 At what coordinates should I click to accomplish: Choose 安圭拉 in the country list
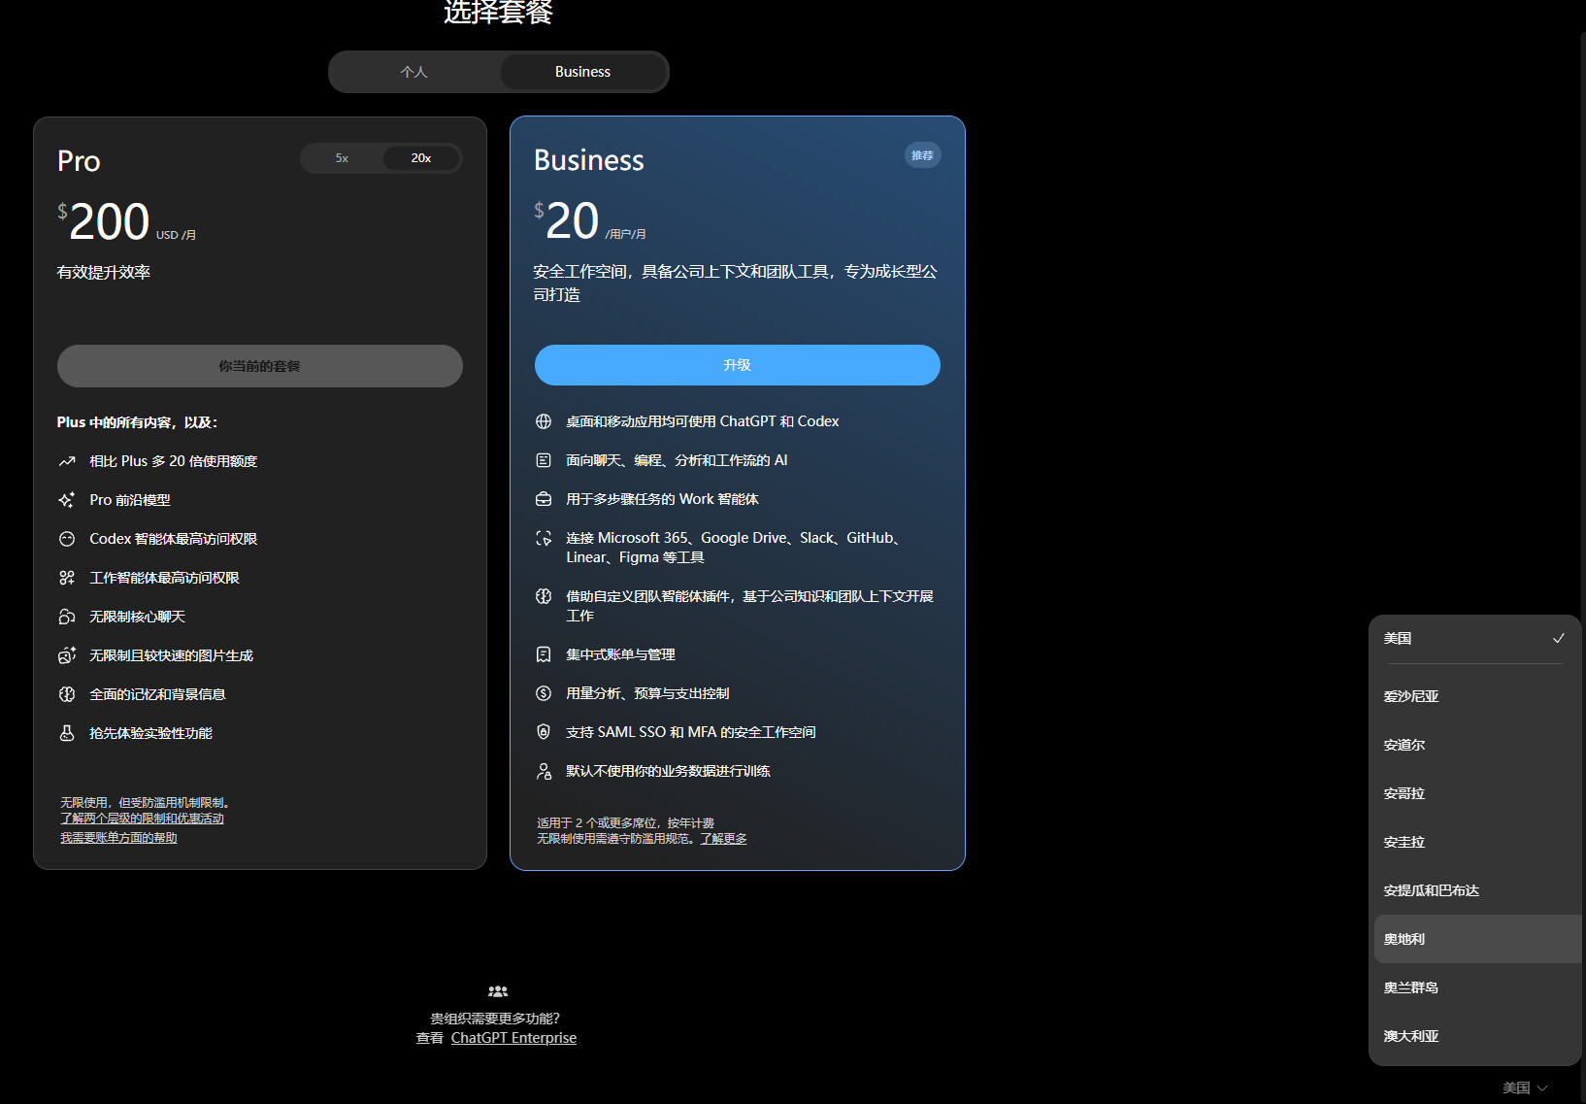coord(1475,842)
